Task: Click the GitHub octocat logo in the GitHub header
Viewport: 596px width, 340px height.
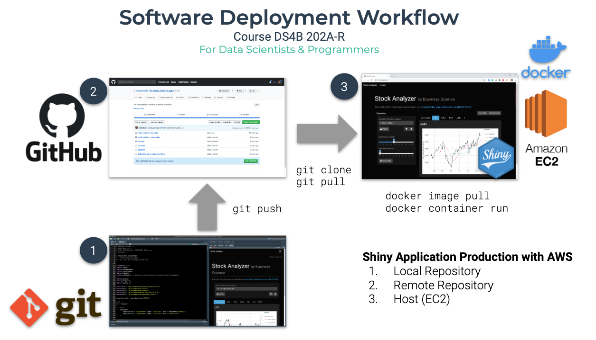Action: [x=114, y=82]
